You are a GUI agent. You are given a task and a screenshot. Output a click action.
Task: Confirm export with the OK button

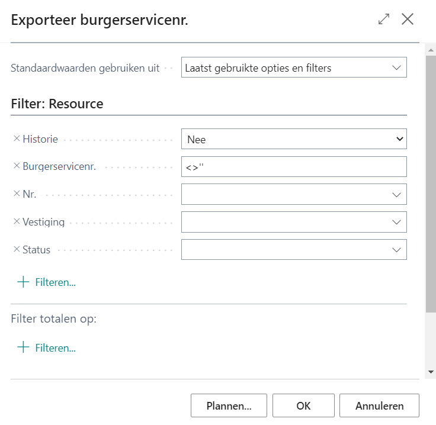coord(303,406)
